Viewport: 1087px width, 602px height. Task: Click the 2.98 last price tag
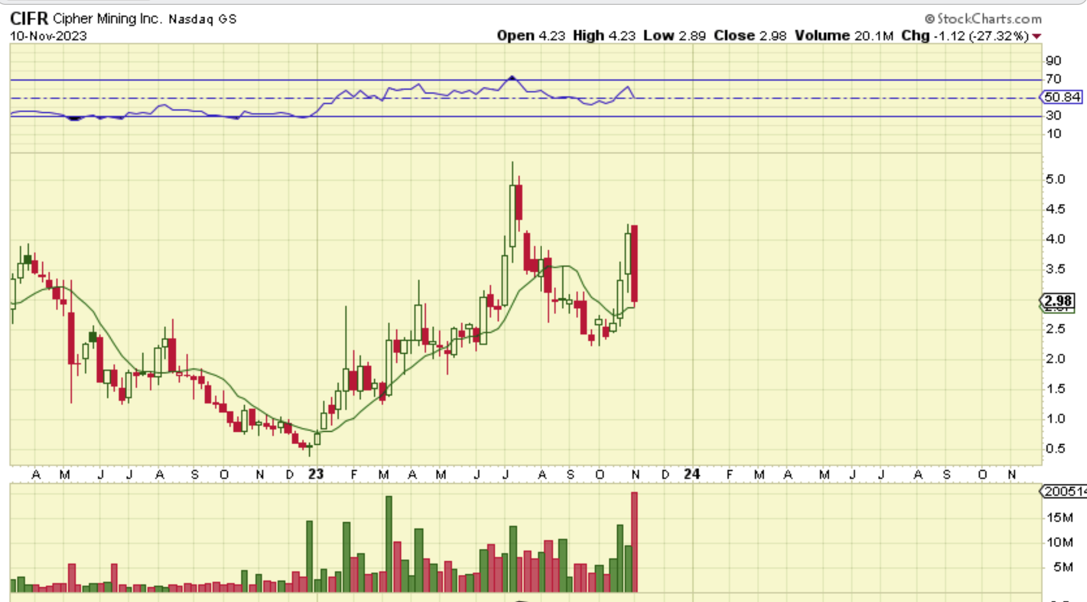tap(1058, 301)
